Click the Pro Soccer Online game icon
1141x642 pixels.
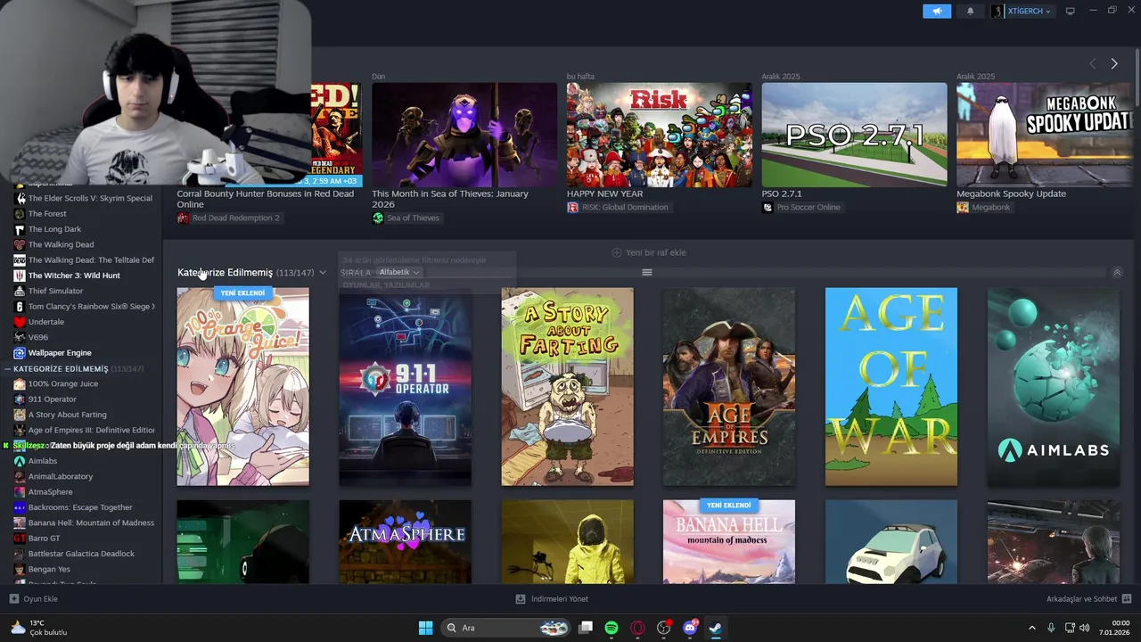[768, 207]
